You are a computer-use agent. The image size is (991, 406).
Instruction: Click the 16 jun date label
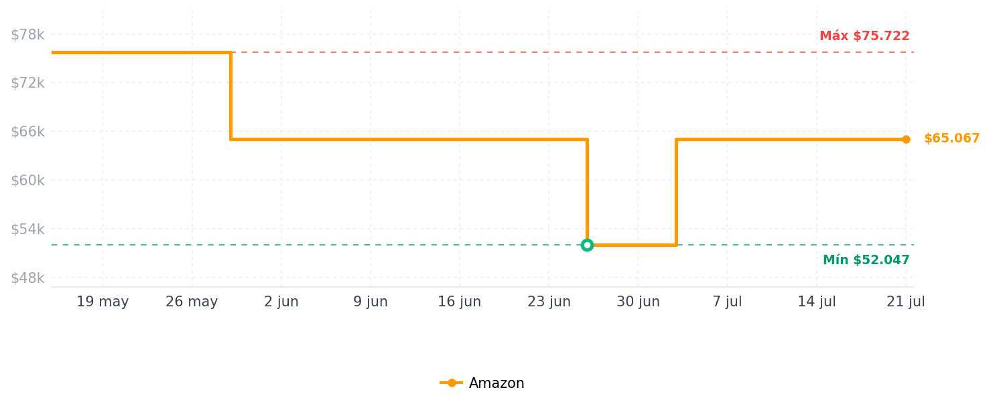pyautogui.click(x=460, y=302)
